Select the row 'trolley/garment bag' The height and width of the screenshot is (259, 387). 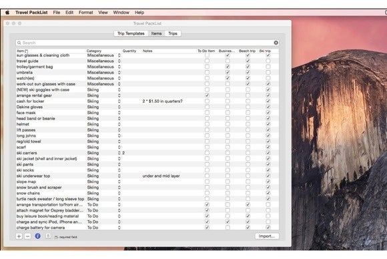point(147,67)
